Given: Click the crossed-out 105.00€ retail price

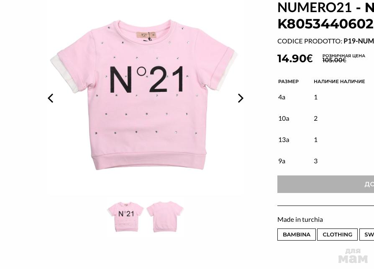Looking at the screenshot, I should pyautogui.click(x=334, y=61).
